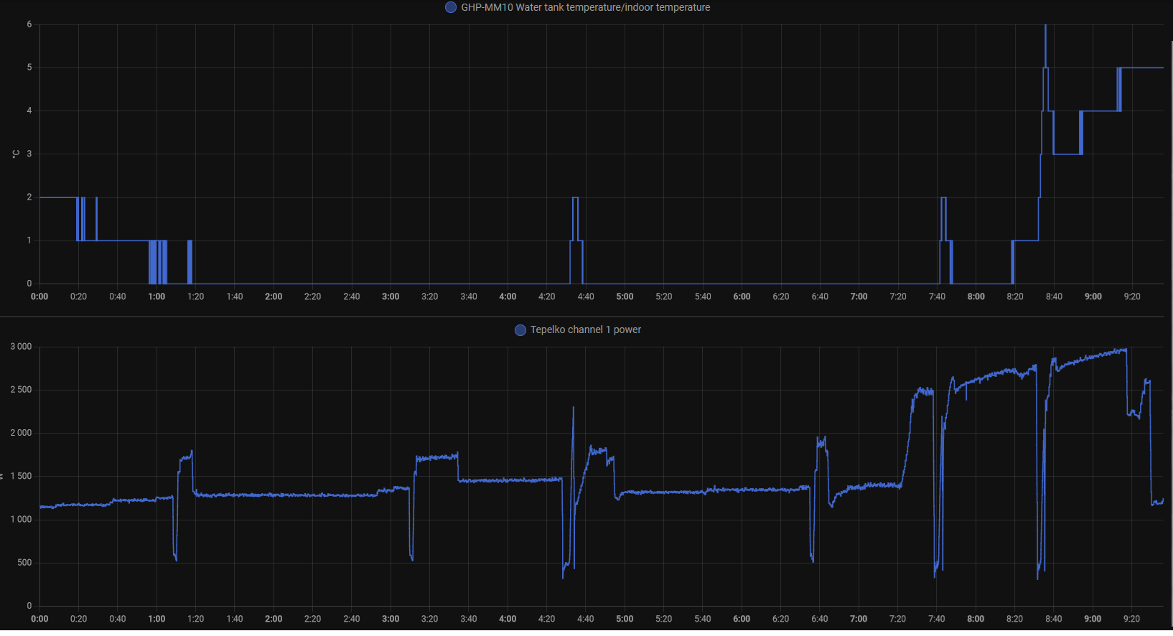This screenshot has height=636, width=1173.
Task: Click the 2 000 label on the power chart y-axis
Action: tap(21, 433)
